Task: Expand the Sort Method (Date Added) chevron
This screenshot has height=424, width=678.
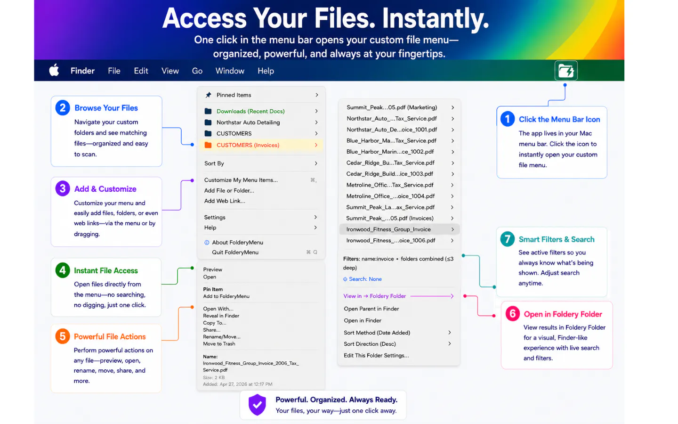Action: (450, 333)
